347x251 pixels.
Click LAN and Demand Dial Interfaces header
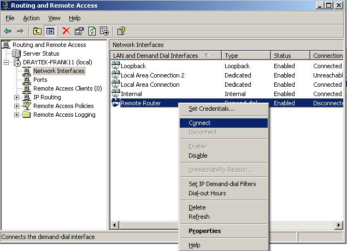coord(166,56)
